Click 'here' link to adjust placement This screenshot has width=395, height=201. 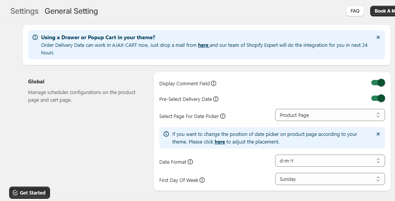(x=220, y=142)
